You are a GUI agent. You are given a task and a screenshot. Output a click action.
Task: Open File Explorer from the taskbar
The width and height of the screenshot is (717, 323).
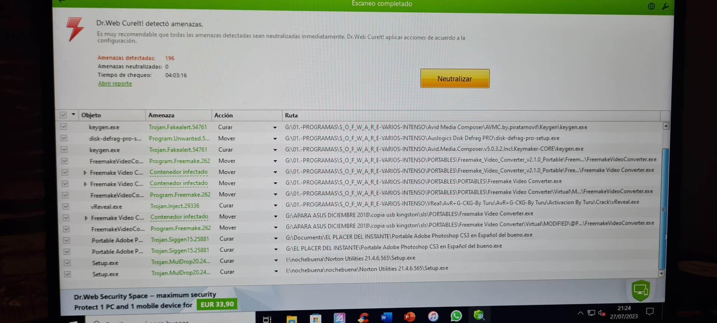[x=292, y=319]
